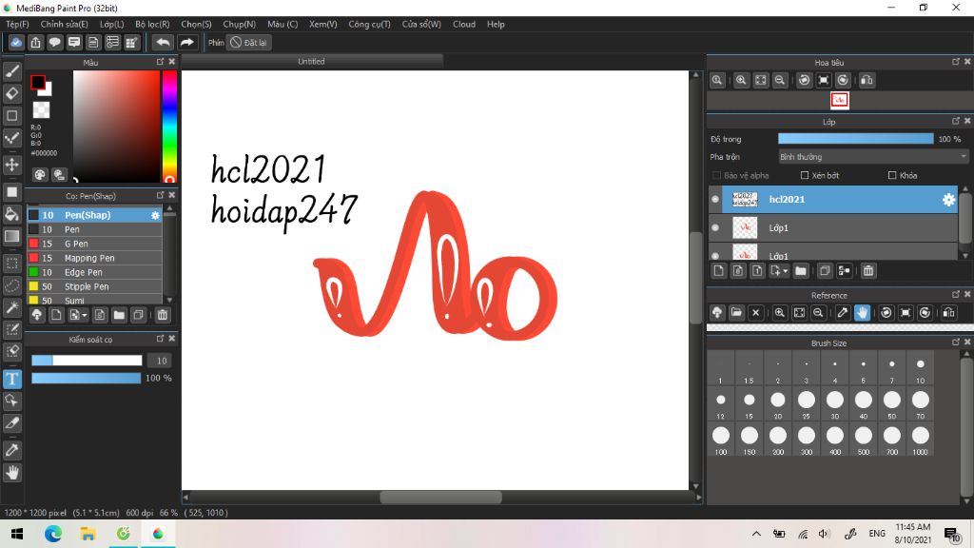Pick brush size 100 preset
This screenshot has width=974, height=548.
tap(721, 440)
